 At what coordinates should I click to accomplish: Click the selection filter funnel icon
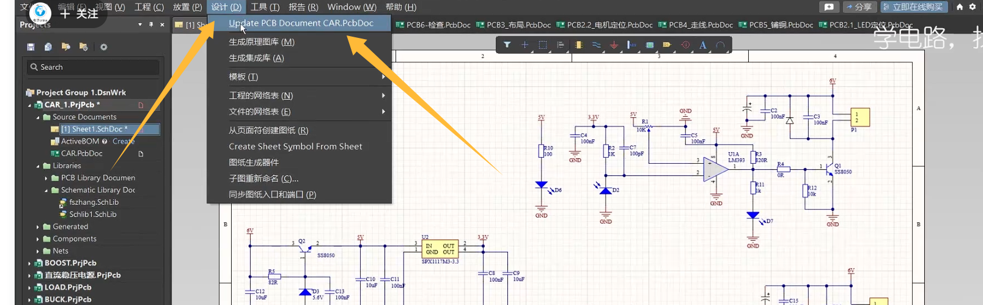click(507, 45)
